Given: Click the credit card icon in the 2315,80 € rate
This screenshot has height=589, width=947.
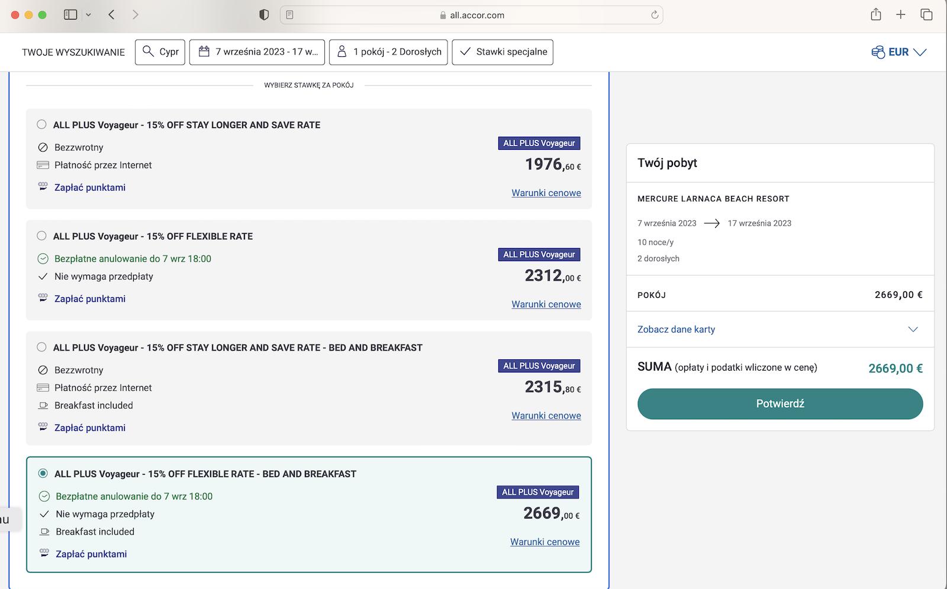Looking at the screenshot, I should coord(43,388).
